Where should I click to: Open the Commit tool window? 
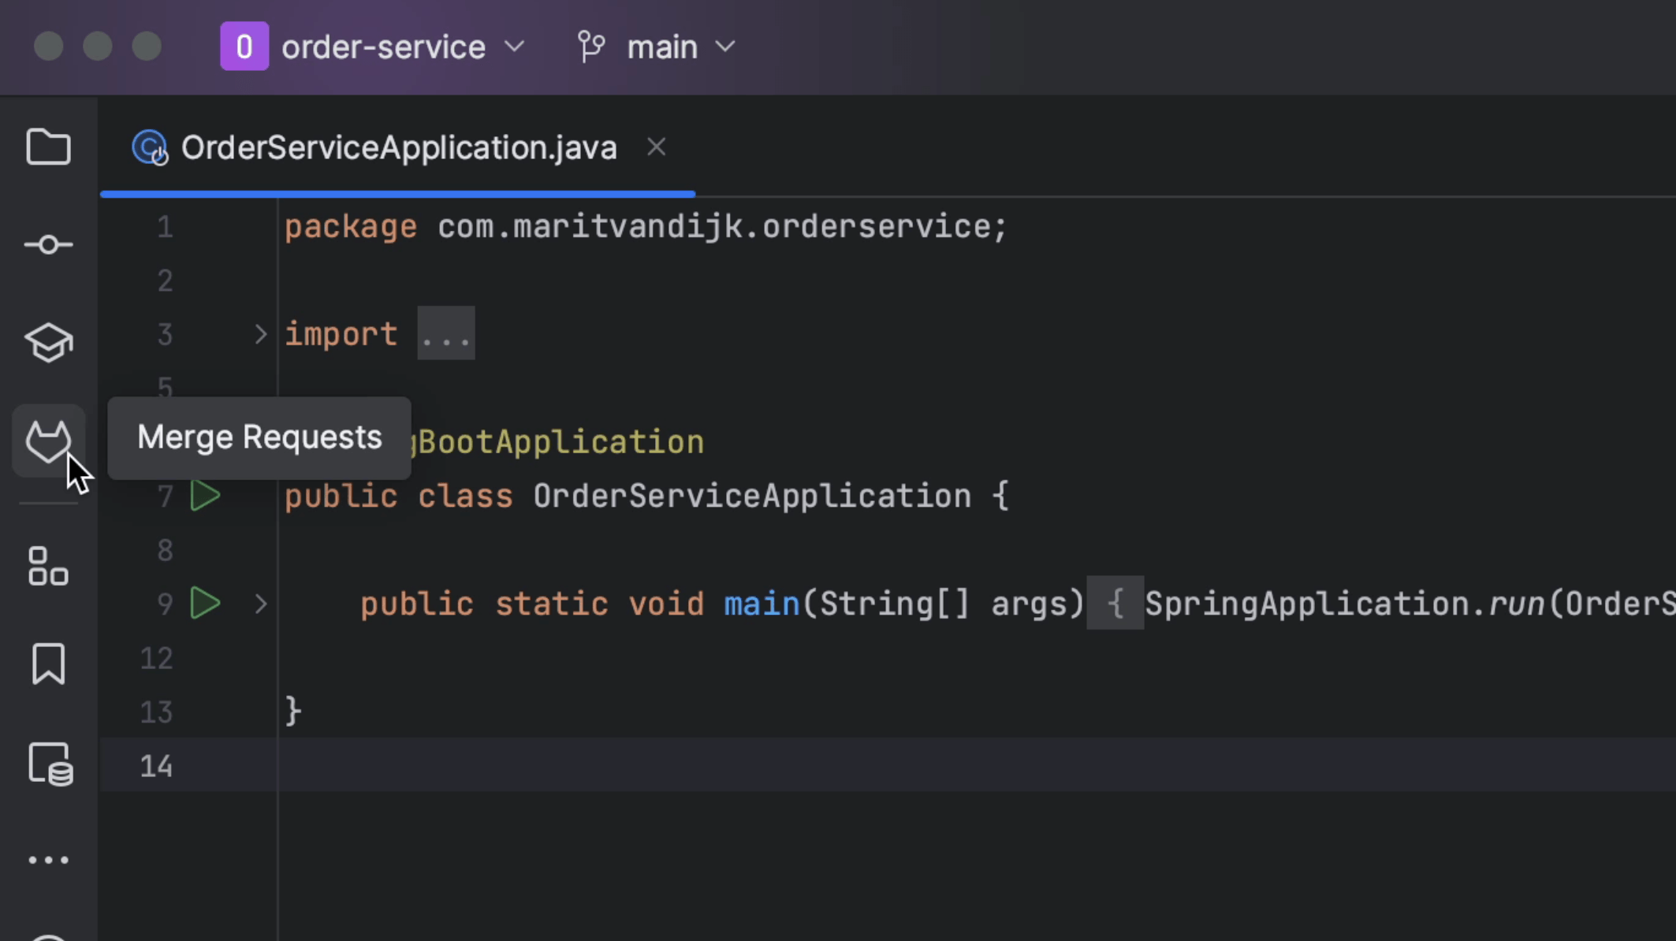48,245
